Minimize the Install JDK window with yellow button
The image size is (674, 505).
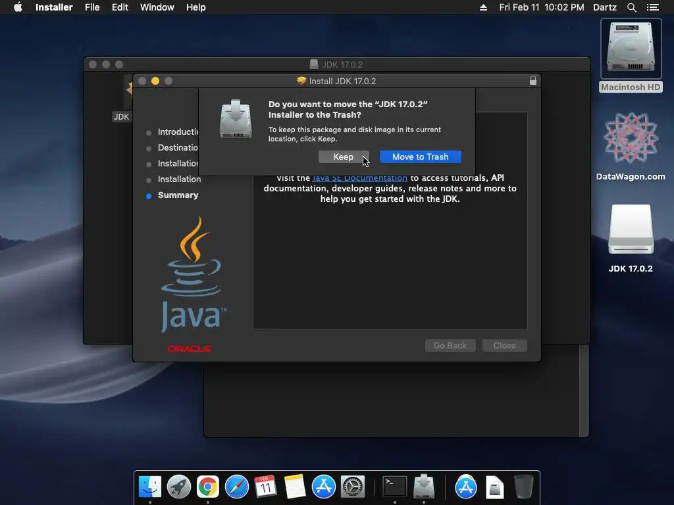(155, 81)
